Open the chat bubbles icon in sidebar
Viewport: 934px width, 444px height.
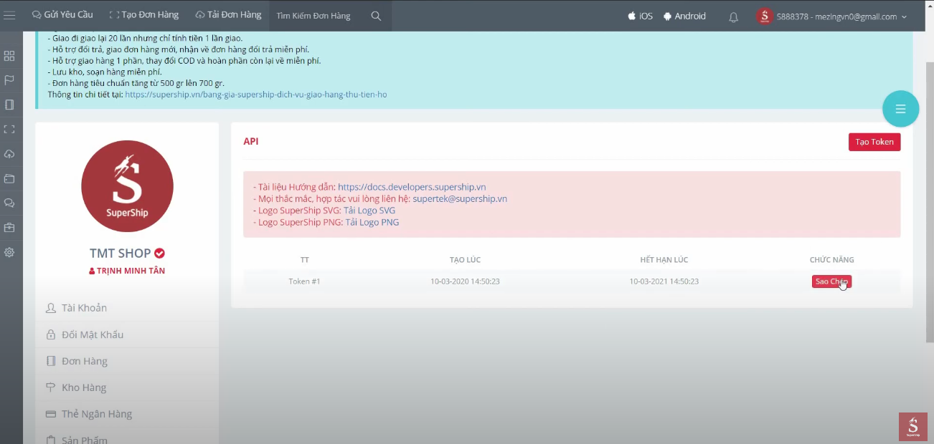pos(9,203)
